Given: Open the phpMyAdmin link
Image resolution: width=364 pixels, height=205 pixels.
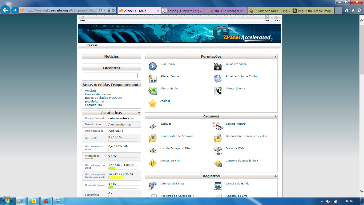Looking at the screenshot, I should [x=94, y=101].
